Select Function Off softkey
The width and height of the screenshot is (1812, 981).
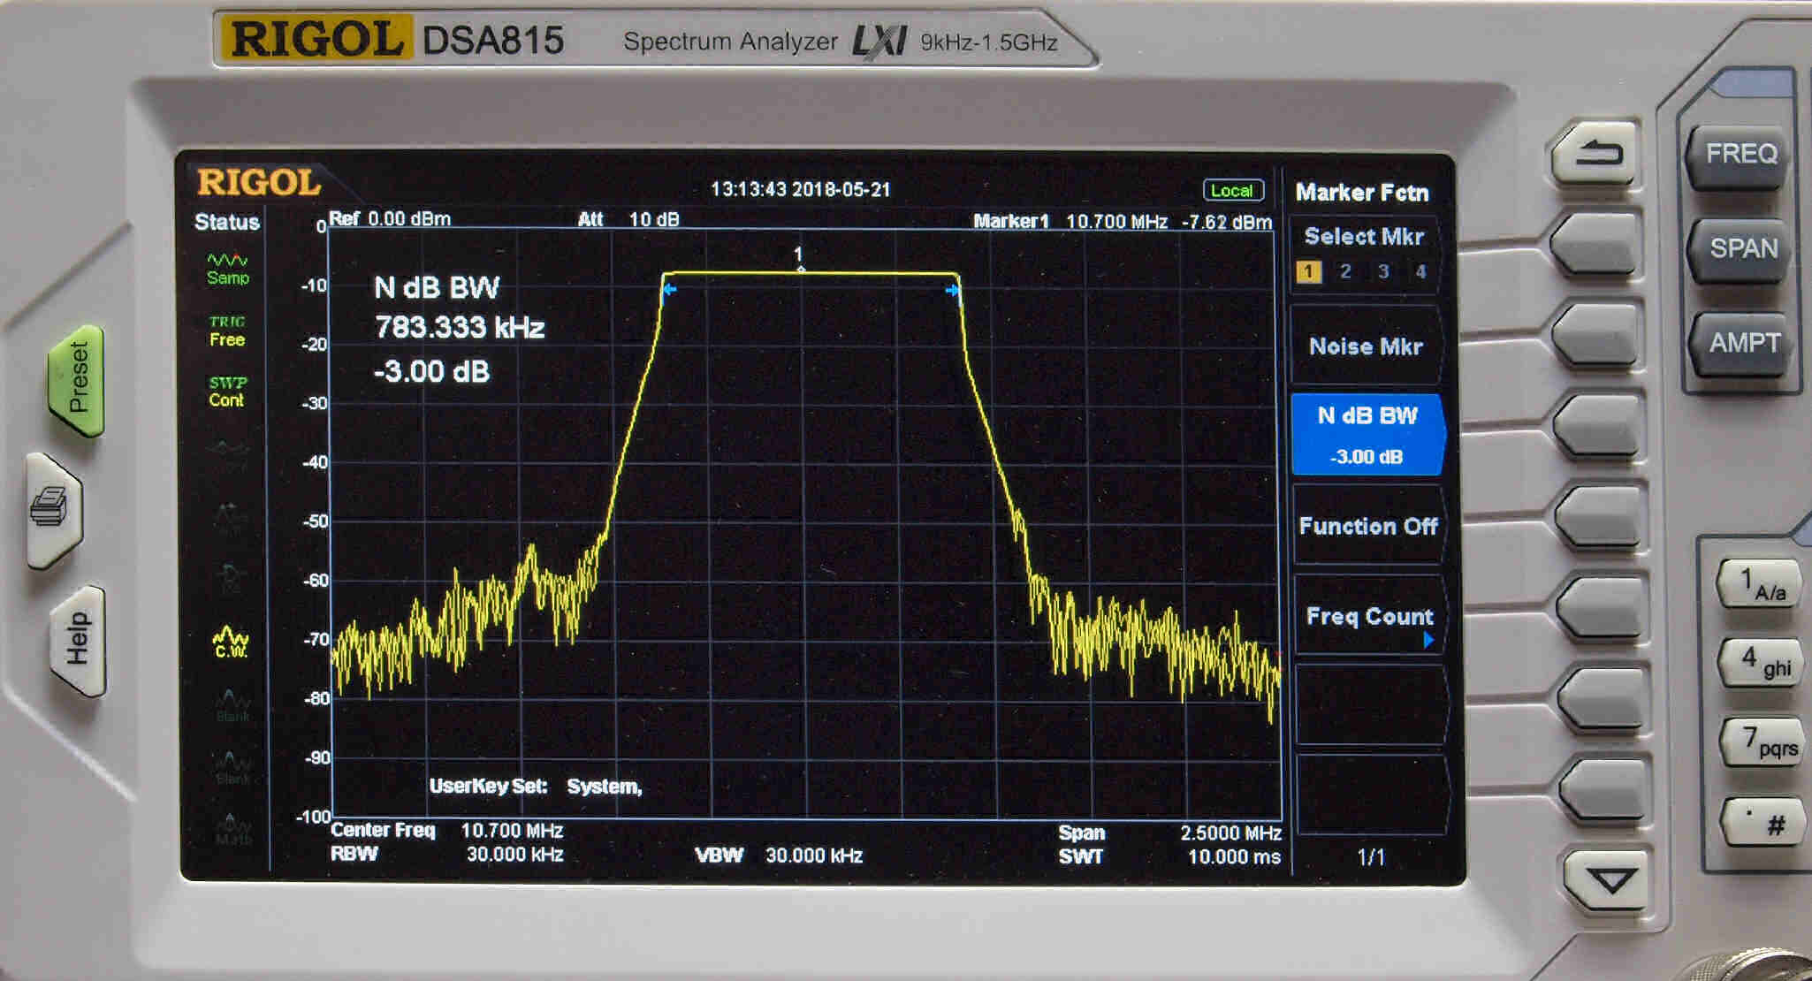1367,527
